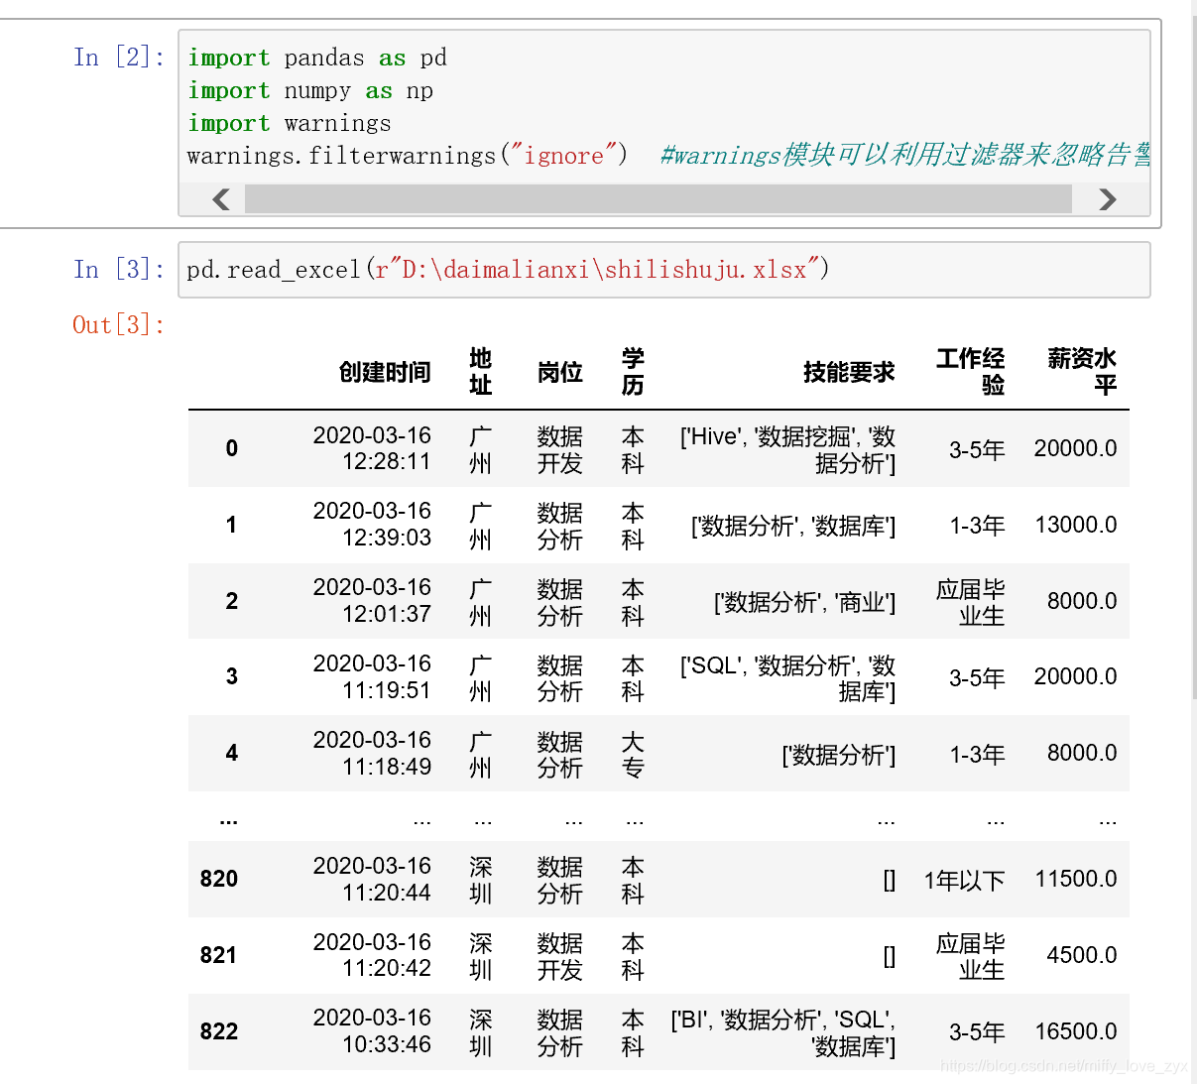
Task: Click row index 822
Action: (x=218, y=1031)
